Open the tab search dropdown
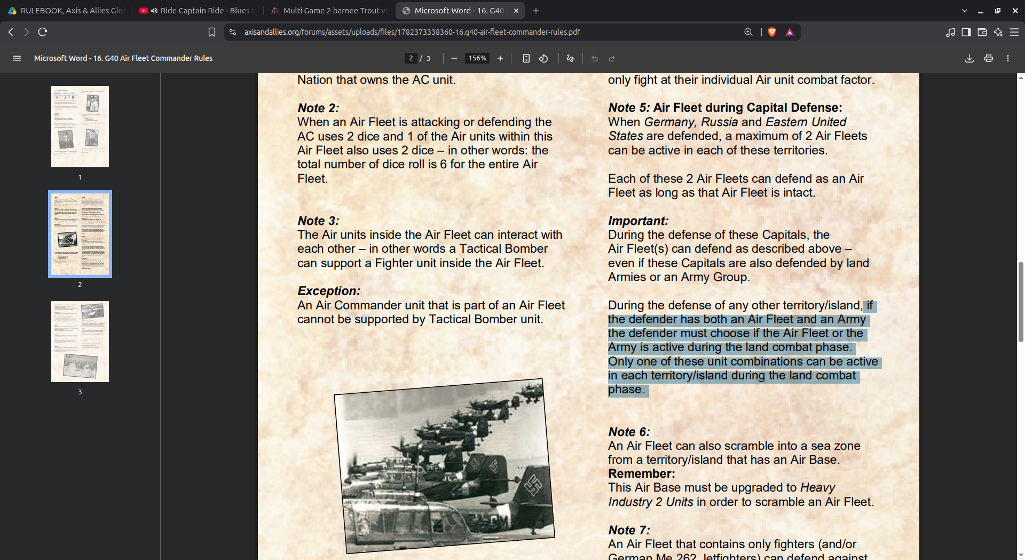The width and height of the screenshot is (1025, 560). pos(965,11)
